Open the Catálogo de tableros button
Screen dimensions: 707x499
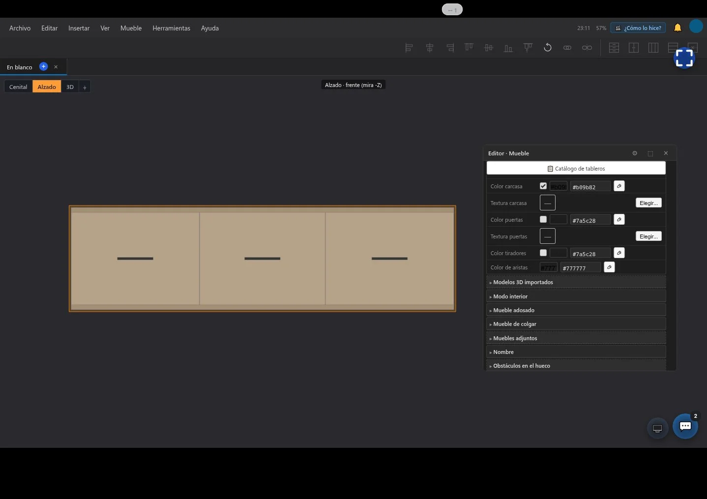(x=576, y=168)
